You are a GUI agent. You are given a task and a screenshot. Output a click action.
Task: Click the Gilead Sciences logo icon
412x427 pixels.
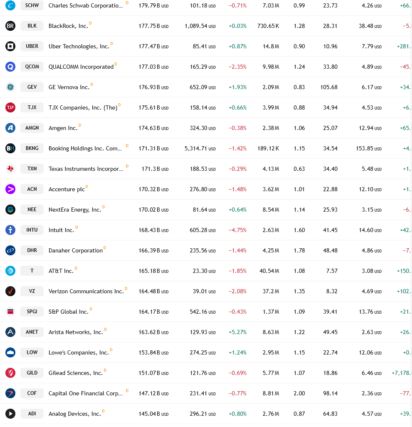[x=10, y=373]
